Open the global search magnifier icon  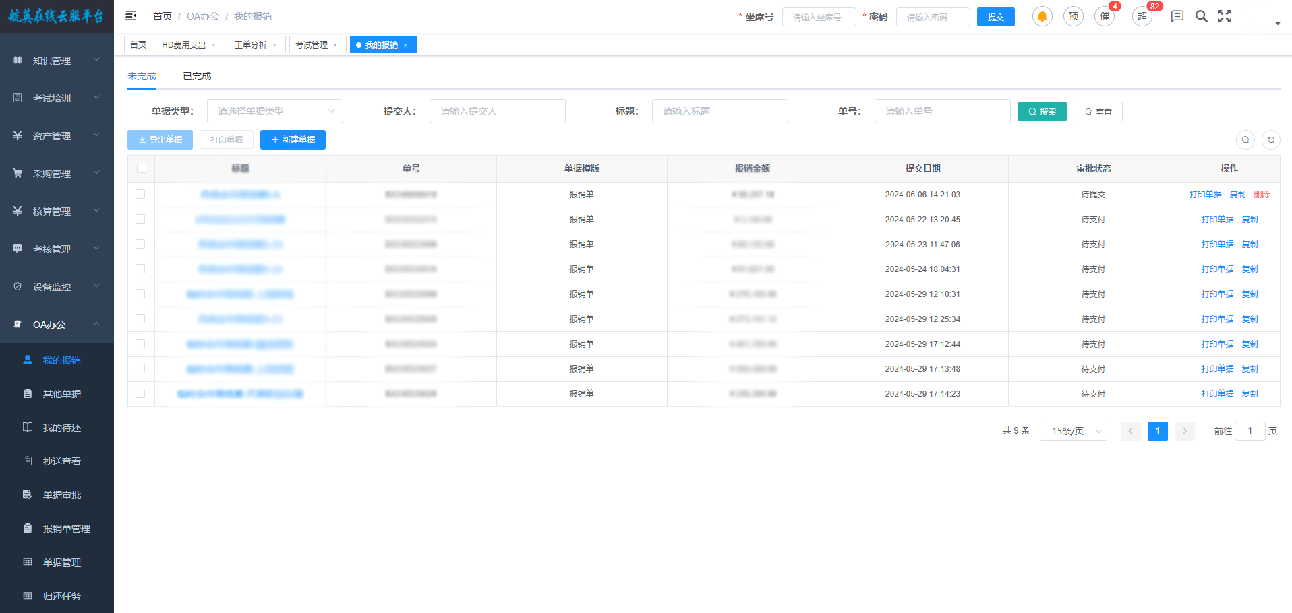tap(1201, 16)
